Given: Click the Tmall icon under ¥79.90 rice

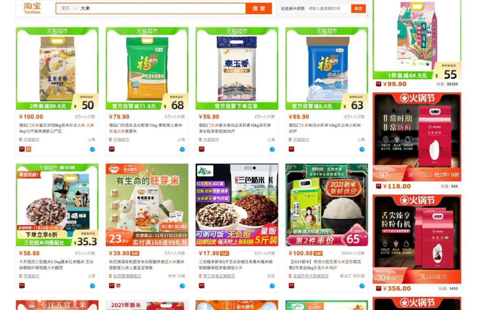Looking at the screenshot, I should point(112,149).
